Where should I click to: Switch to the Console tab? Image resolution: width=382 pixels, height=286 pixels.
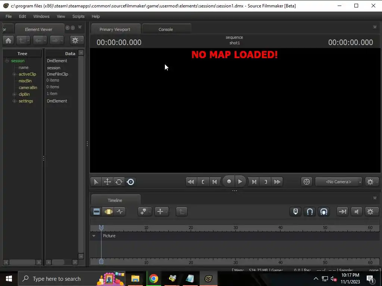click(166, 29)
